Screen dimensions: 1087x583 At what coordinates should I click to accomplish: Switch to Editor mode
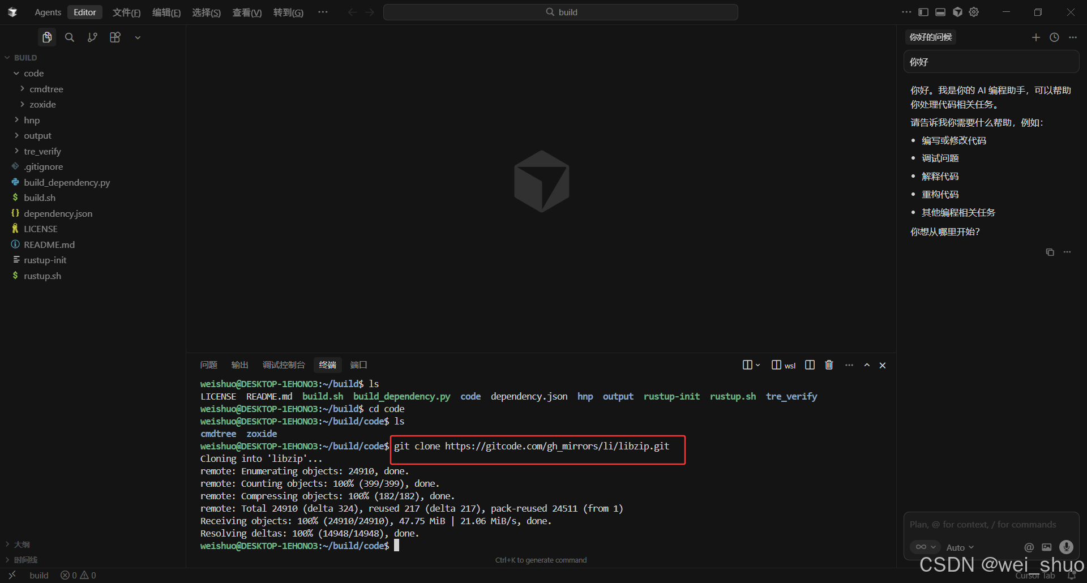85,12
